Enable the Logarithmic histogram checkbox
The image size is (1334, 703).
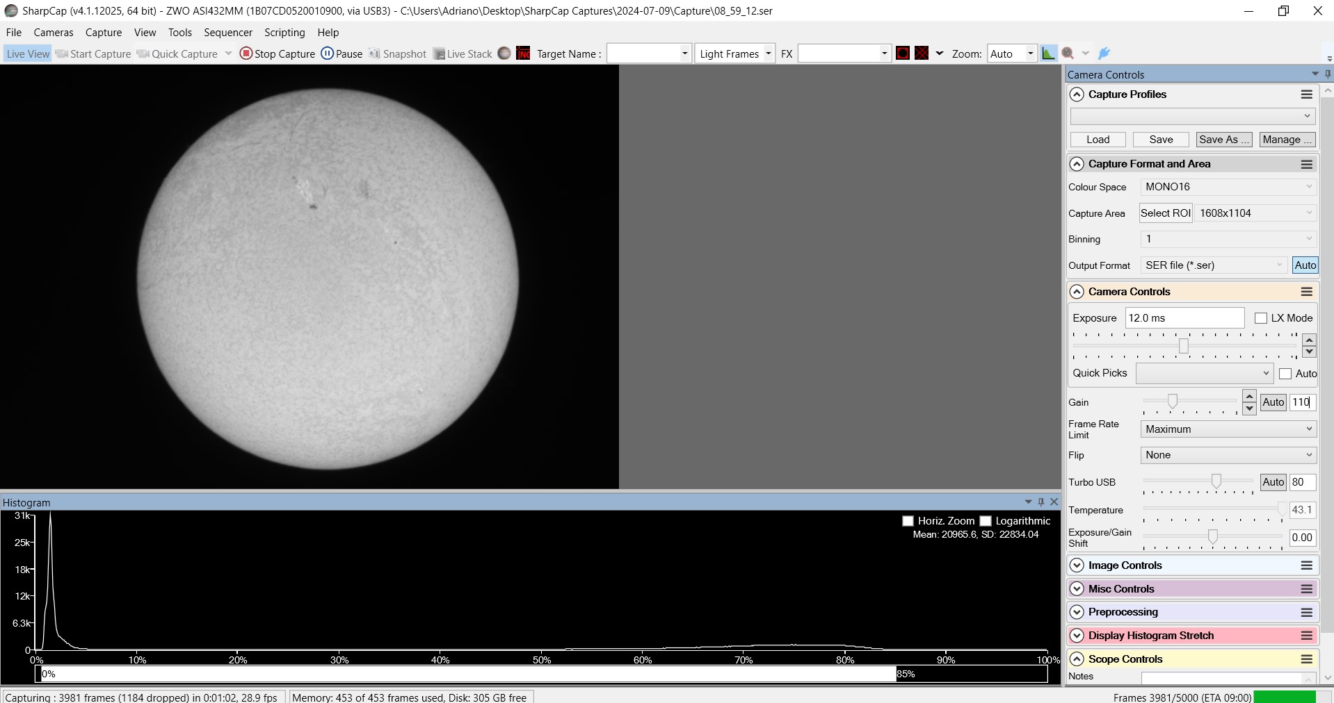click(x=986, y=521)
